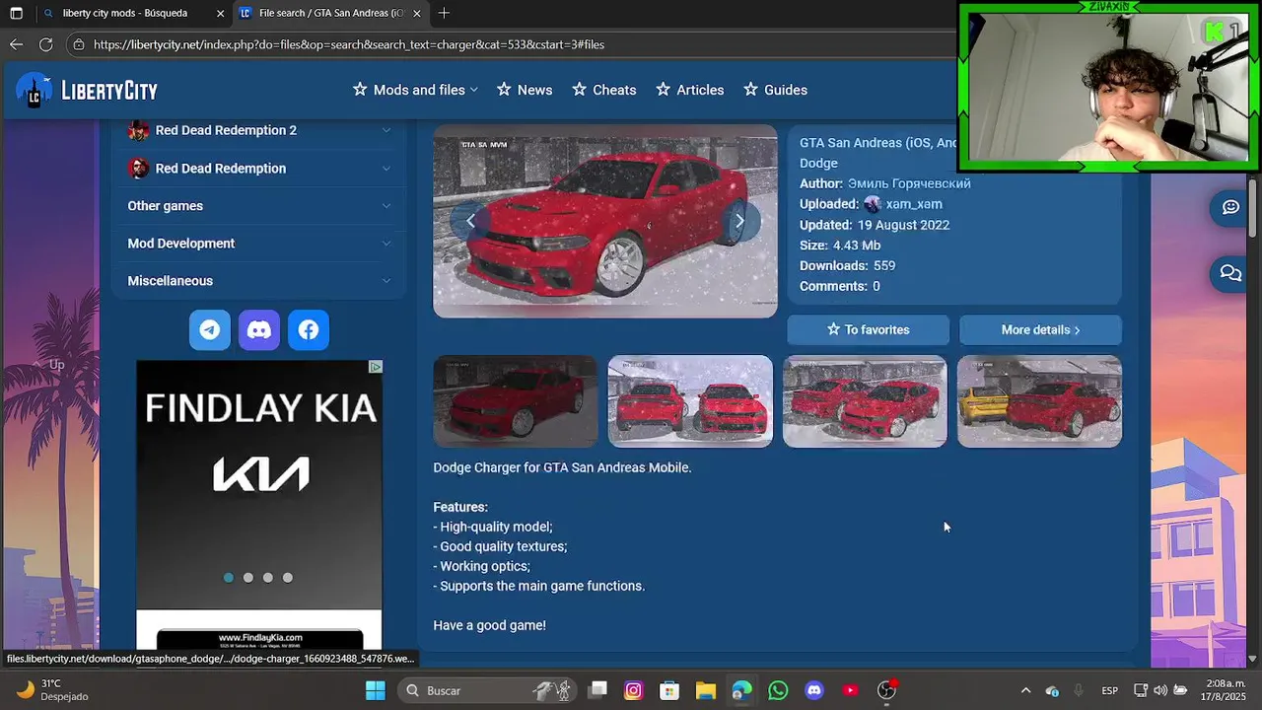Open WhatsApp from the taskbar
1262x710 pixels.
point(778,690)
